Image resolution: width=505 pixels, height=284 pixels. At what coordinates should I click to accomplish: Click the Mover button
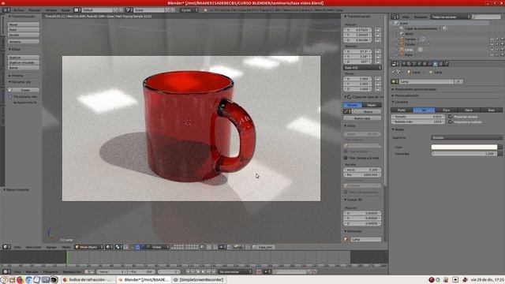click(24, 24)
